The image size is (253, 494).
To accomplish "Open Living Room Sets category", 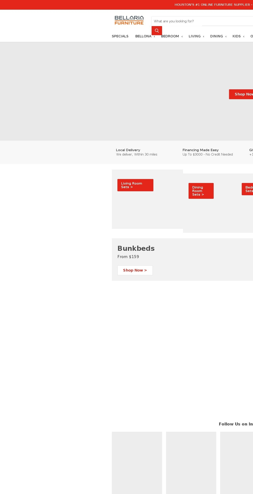I will pos(135,185).
